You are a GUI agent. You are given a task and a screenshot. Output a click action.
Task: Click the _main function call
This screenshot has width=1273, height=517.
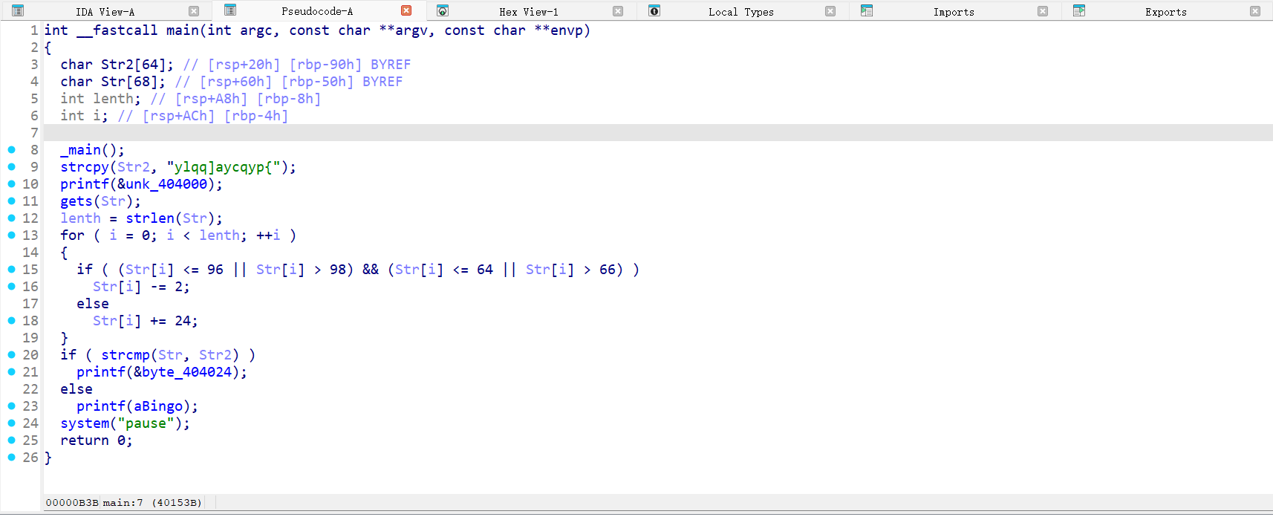(x=84, y=150)
